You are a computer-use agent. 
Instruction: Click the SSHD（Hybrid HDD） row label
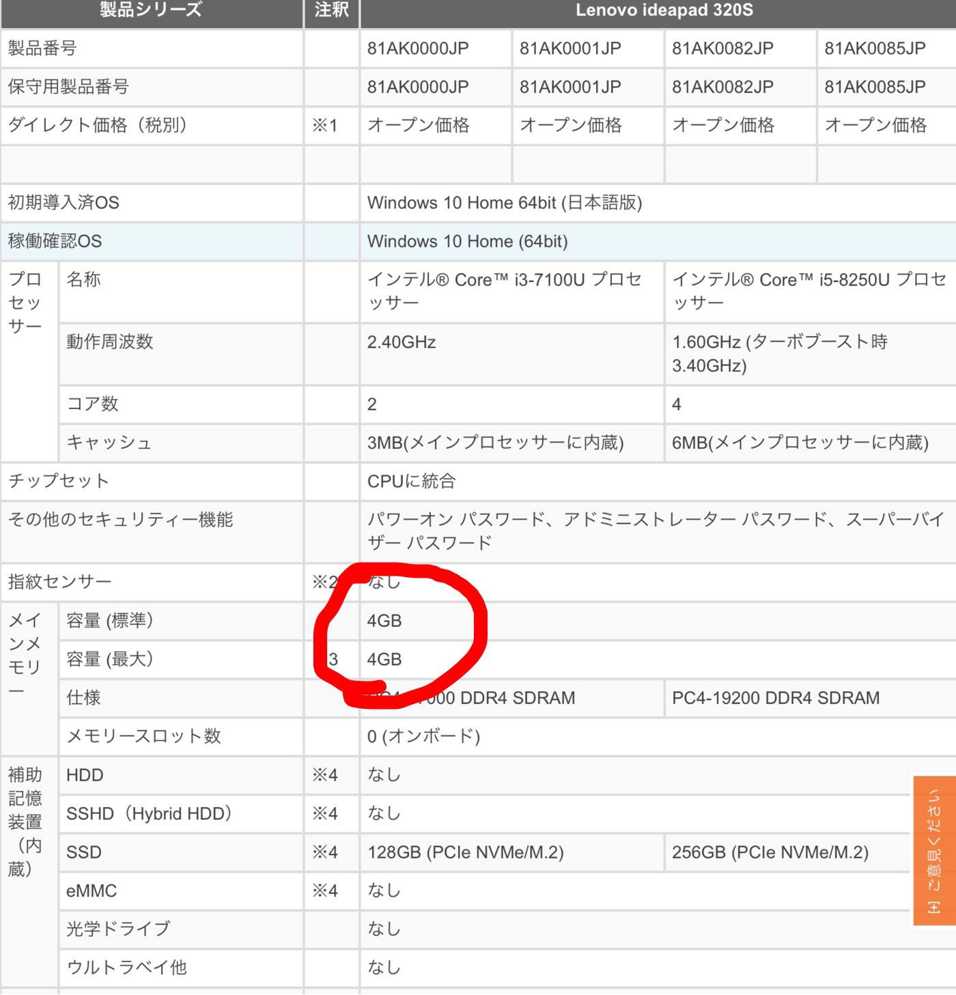coord(149,813)
